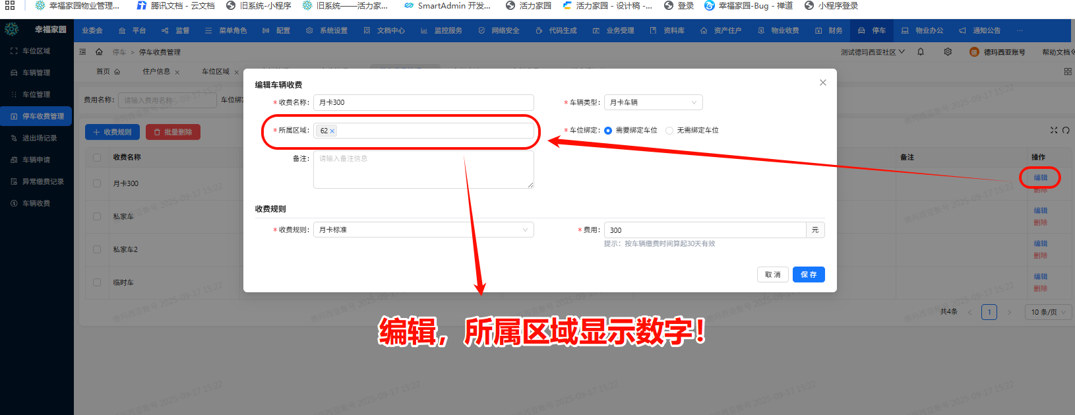Select 需要绑定车位 radio option
The width and height of the screenshot is (1075, 415).
(x=608, y=131)
